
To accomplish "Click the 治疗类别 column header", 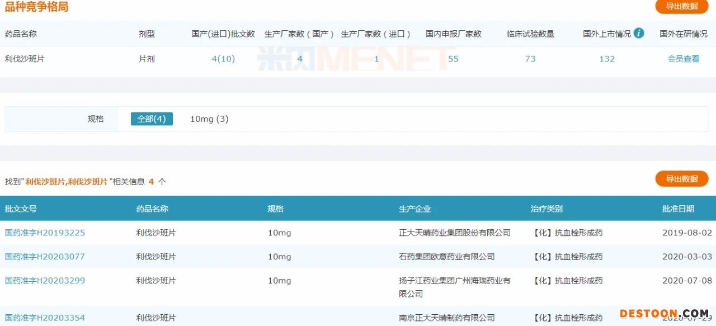I will coord(547,209).
